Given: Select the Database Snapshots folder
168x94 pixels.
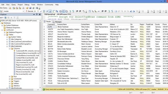Looking at the screenshot, I should point(13,28).
